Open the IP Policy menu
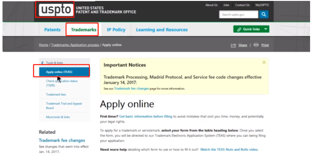 116,30
